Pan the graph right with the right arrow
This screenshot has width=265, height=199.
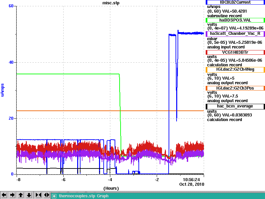coord(12,195)
